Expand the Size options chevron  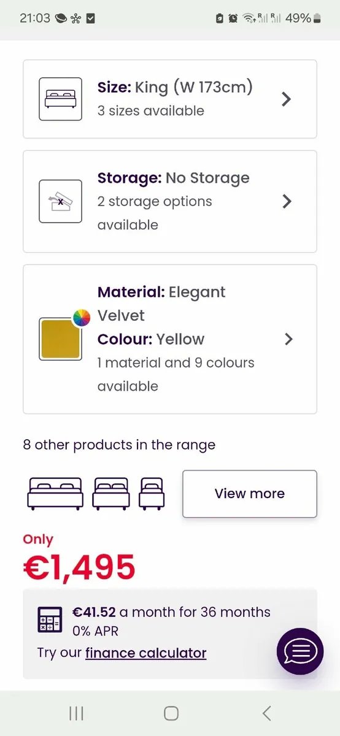click(x=286, y=99)
